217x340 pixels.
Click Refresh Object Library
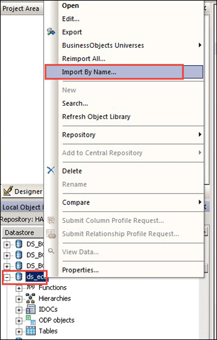coord(96,117)
